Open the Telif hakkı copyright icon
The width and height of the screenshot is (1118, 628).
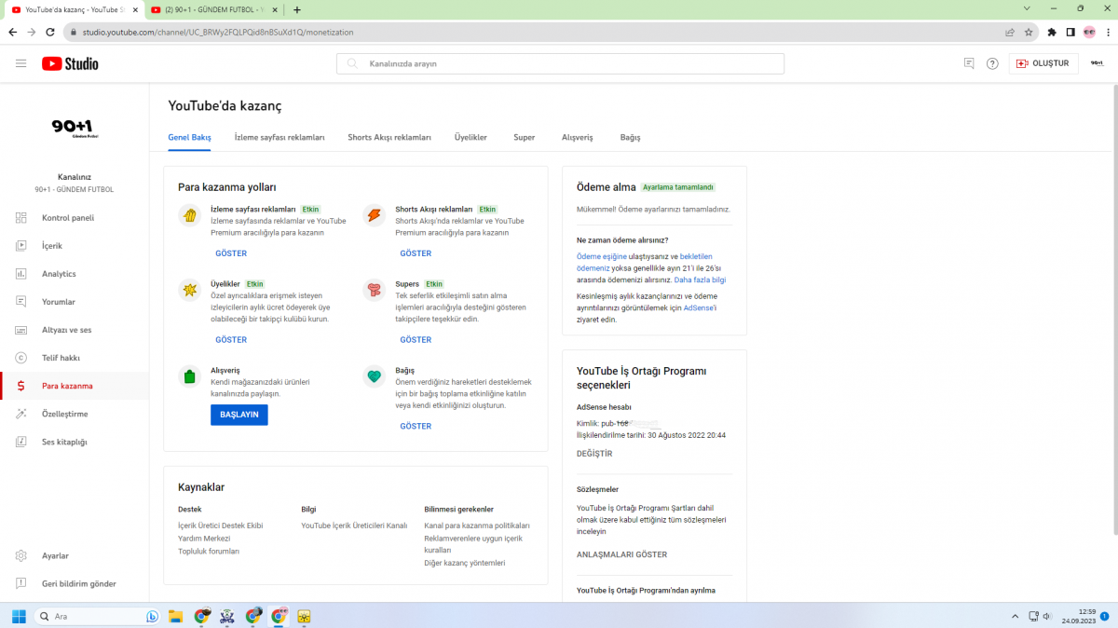(x=20, y=358)
